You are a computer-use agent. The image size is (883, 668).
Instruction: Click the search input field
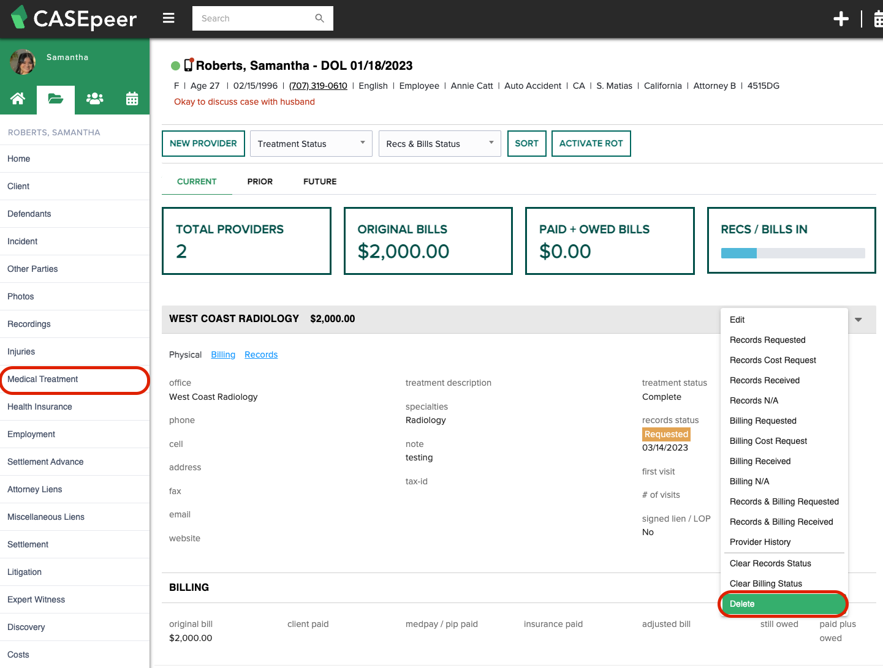[x=263, y=18]
